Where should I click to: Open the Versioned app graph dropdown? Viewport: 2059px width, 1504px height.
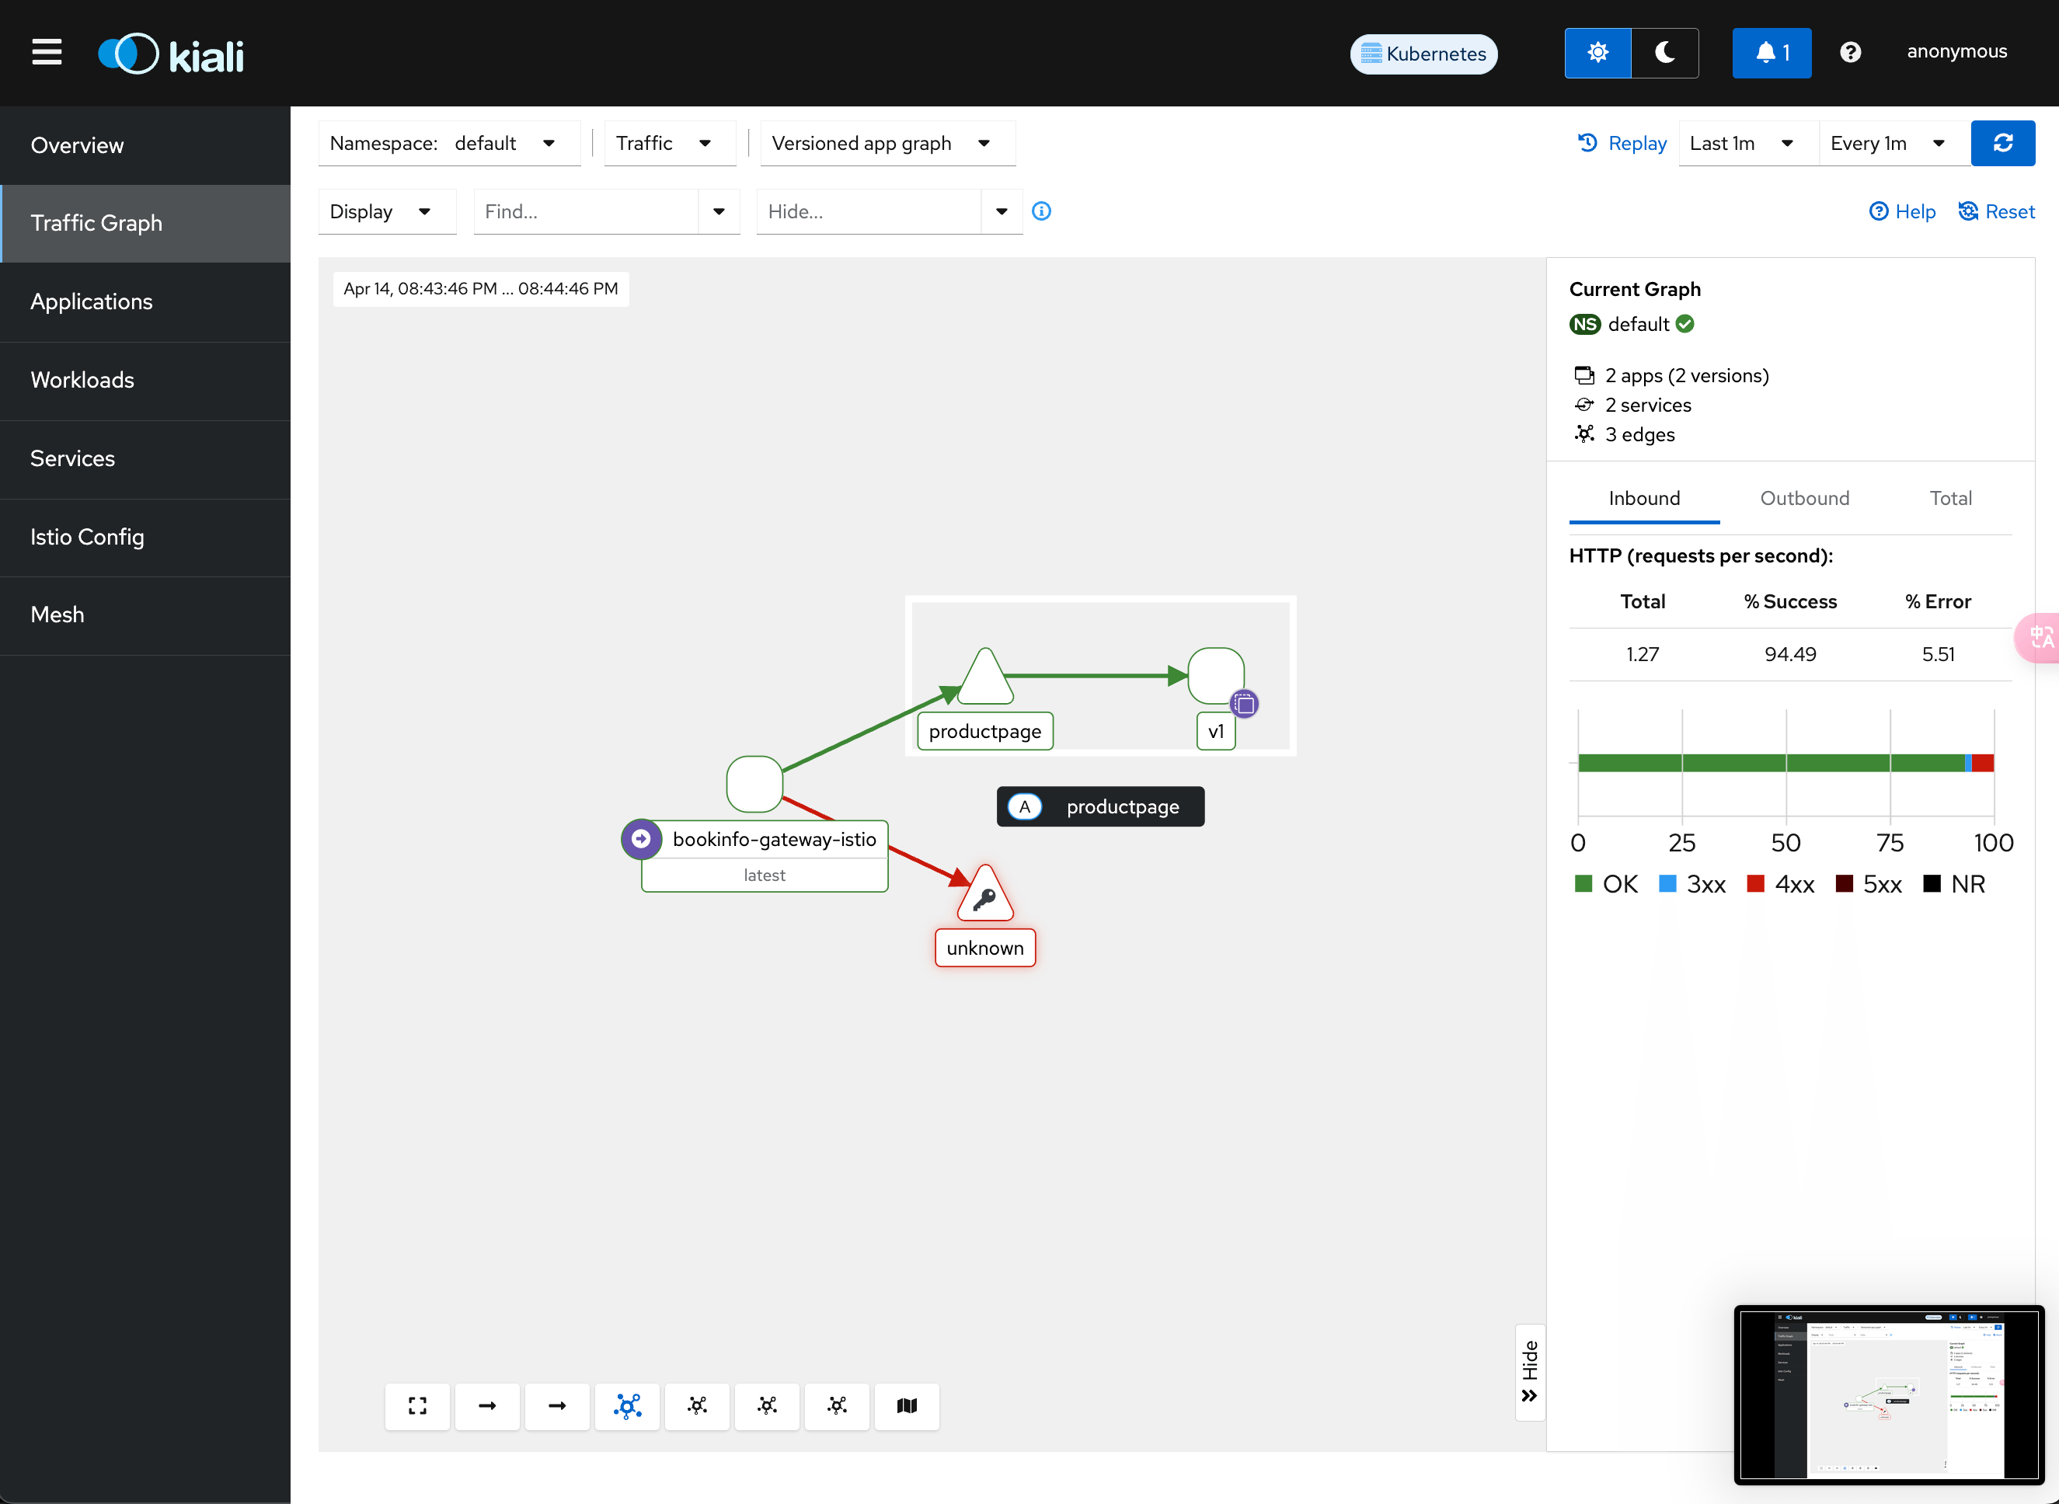click(887, 143)
